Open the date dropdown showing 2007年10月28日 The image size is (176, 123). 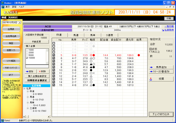(x=19, y=22)
